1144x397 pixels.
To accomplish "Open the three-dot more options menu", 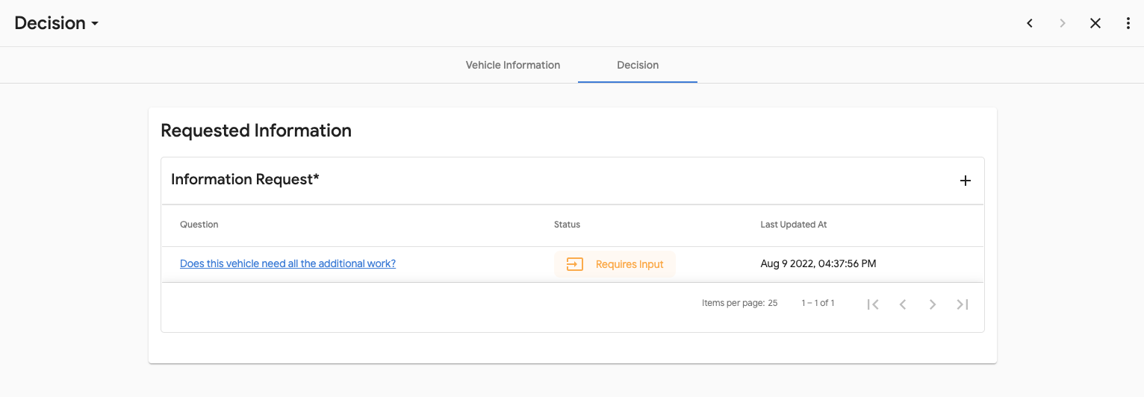I will [1128, 23].
